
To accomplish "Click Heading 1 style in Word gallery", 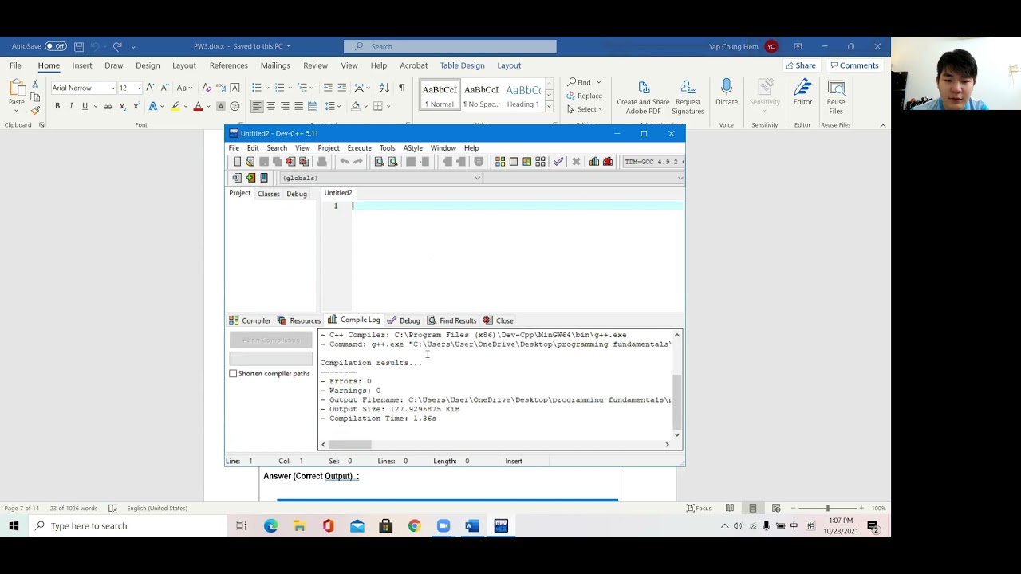I will point(522,95).
